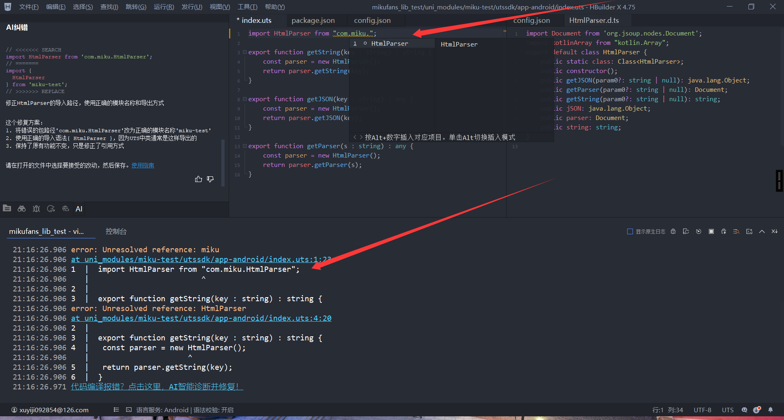The height and width of the screenshot is (420, 784).
Task: Click the chat feedback icon in status bar
Action: click(x=744, y=410)
